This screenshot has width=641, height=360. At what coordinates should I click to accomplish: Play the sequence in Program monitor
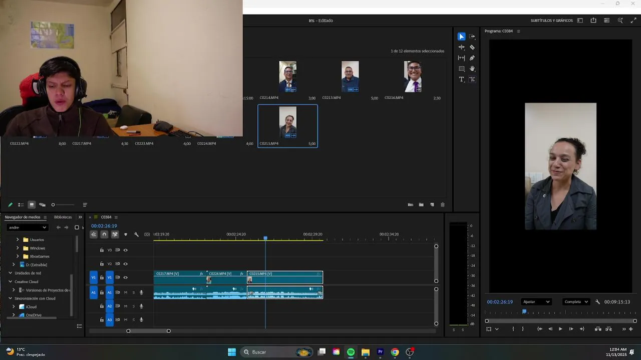click(560, 329)
